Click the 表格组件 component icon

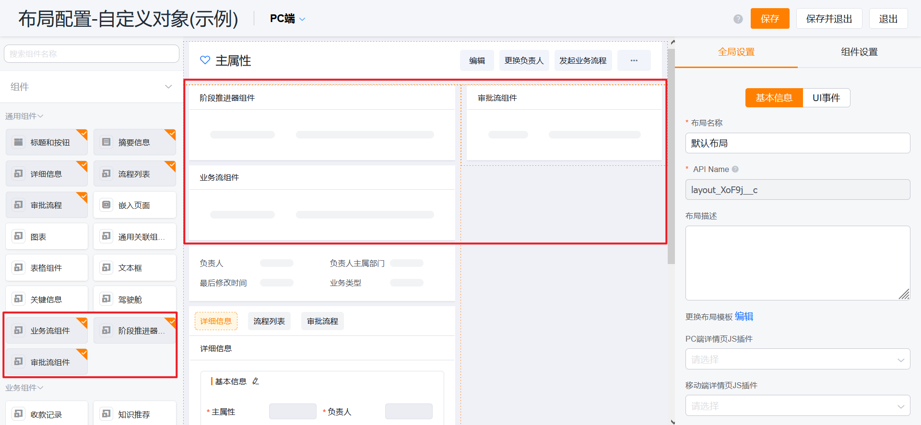pyautogui.click(x=18, y=267)
